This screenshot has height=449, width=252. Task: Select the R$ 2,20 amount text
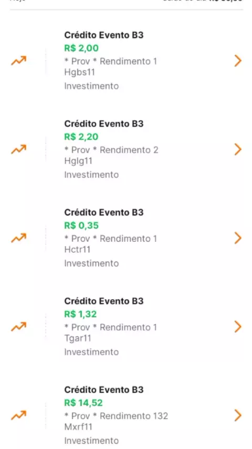click(81, 137)
